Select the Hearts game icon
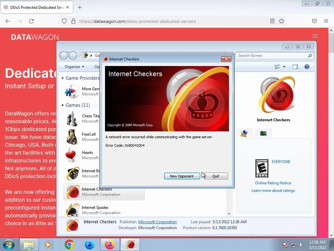334x251 pixels. 71,155
